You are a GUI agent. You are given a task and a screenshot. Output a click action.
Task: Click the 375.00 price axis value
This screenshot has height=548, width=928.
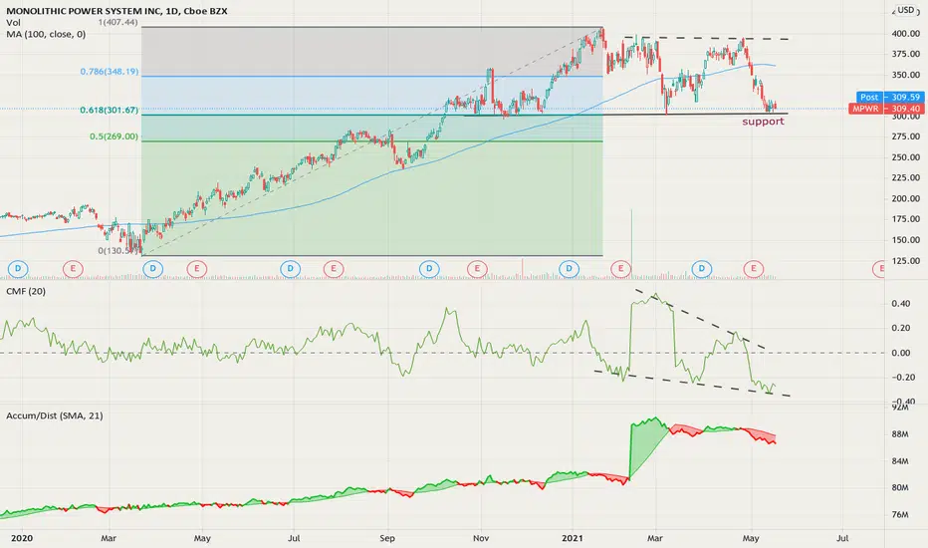pyautogui.click(x=905, y=54)
